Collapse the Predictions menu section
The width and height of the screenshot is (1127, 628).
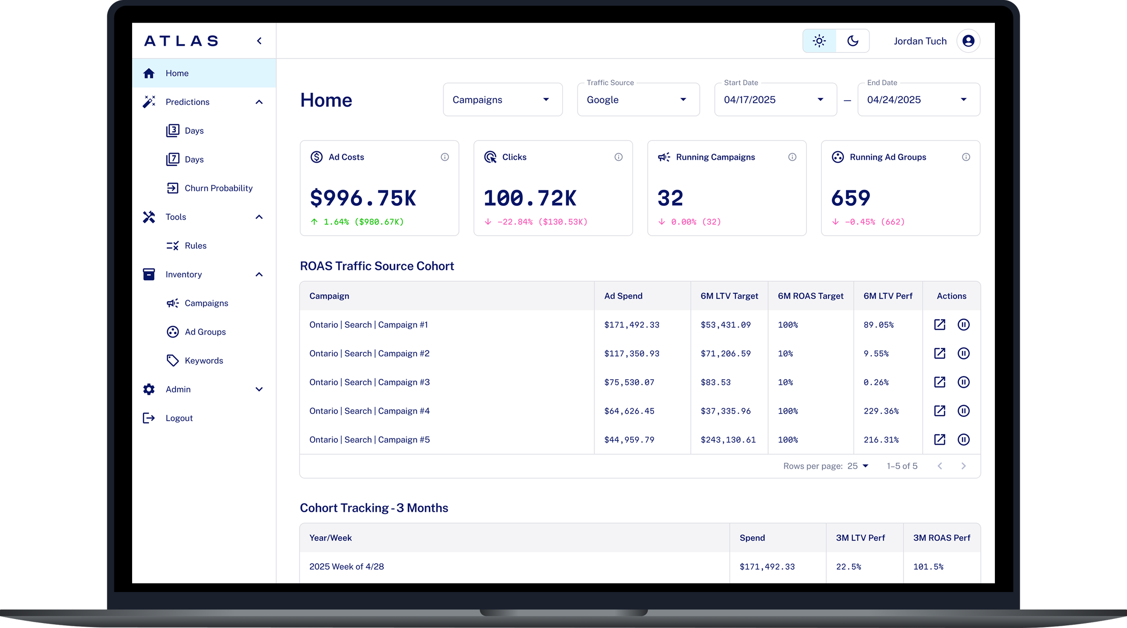[x=259, y=102]
